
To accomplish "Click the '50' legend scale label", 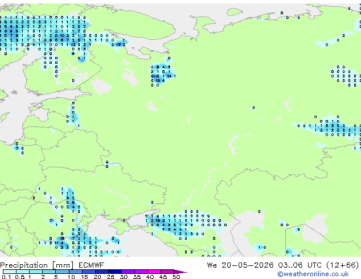I will [177, 277].
